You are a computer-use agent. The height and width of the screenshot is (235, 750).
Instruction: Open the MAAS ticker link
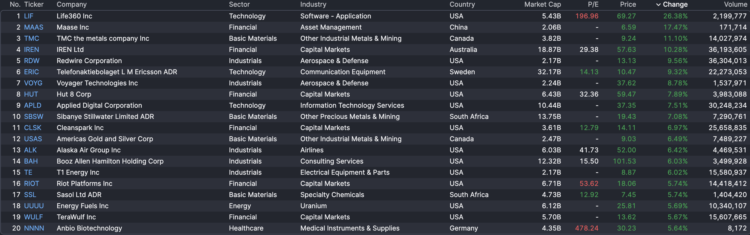[34, 27]
